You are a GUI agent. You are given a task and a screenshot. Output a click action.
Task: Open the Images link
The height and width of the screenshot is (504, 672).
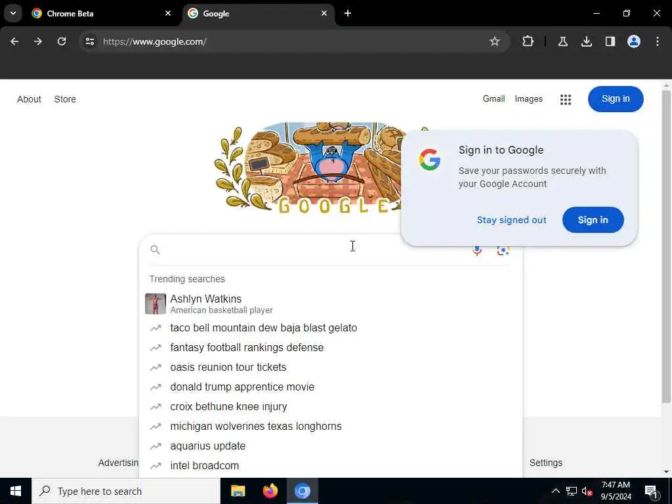(x=528, y=98)
